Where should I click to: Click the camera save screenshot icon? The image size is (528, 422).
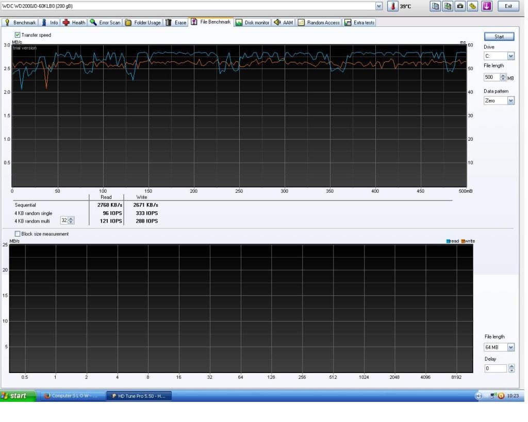pos(459,6)
